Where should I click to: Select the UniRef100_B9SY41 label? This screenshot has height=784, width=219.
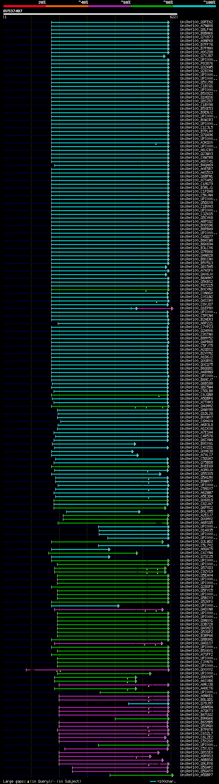[196, 444]
